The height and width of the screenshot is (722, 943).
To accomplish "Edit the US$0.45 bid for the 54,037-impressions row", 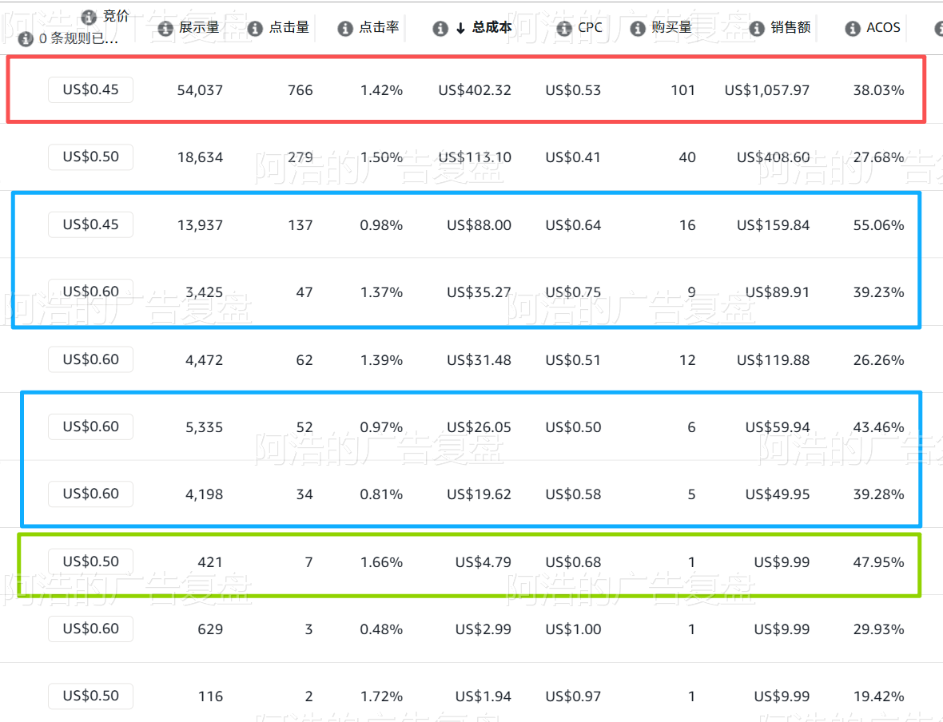I will (x=91, y=89).
